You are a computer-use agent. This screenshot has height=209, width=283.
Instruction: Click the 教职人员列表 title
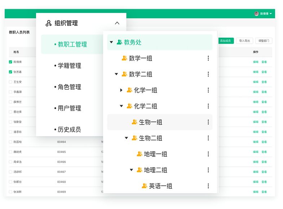click(19, 32)
